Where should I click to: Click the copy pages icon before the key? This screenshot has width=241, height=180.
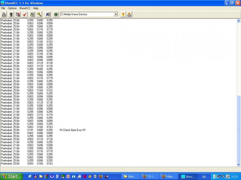(x=32, y=14)
